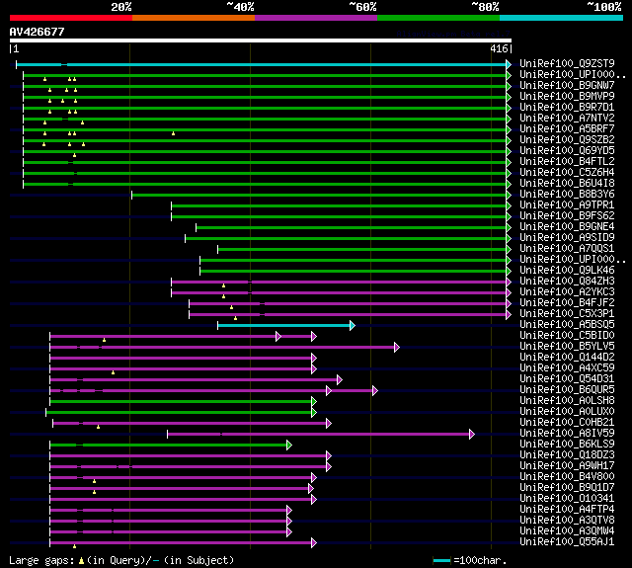Click the UniRef100_A8IV59 label
Image resolution: width=632 pixels, height=568 pixels.
pos(567,434)
